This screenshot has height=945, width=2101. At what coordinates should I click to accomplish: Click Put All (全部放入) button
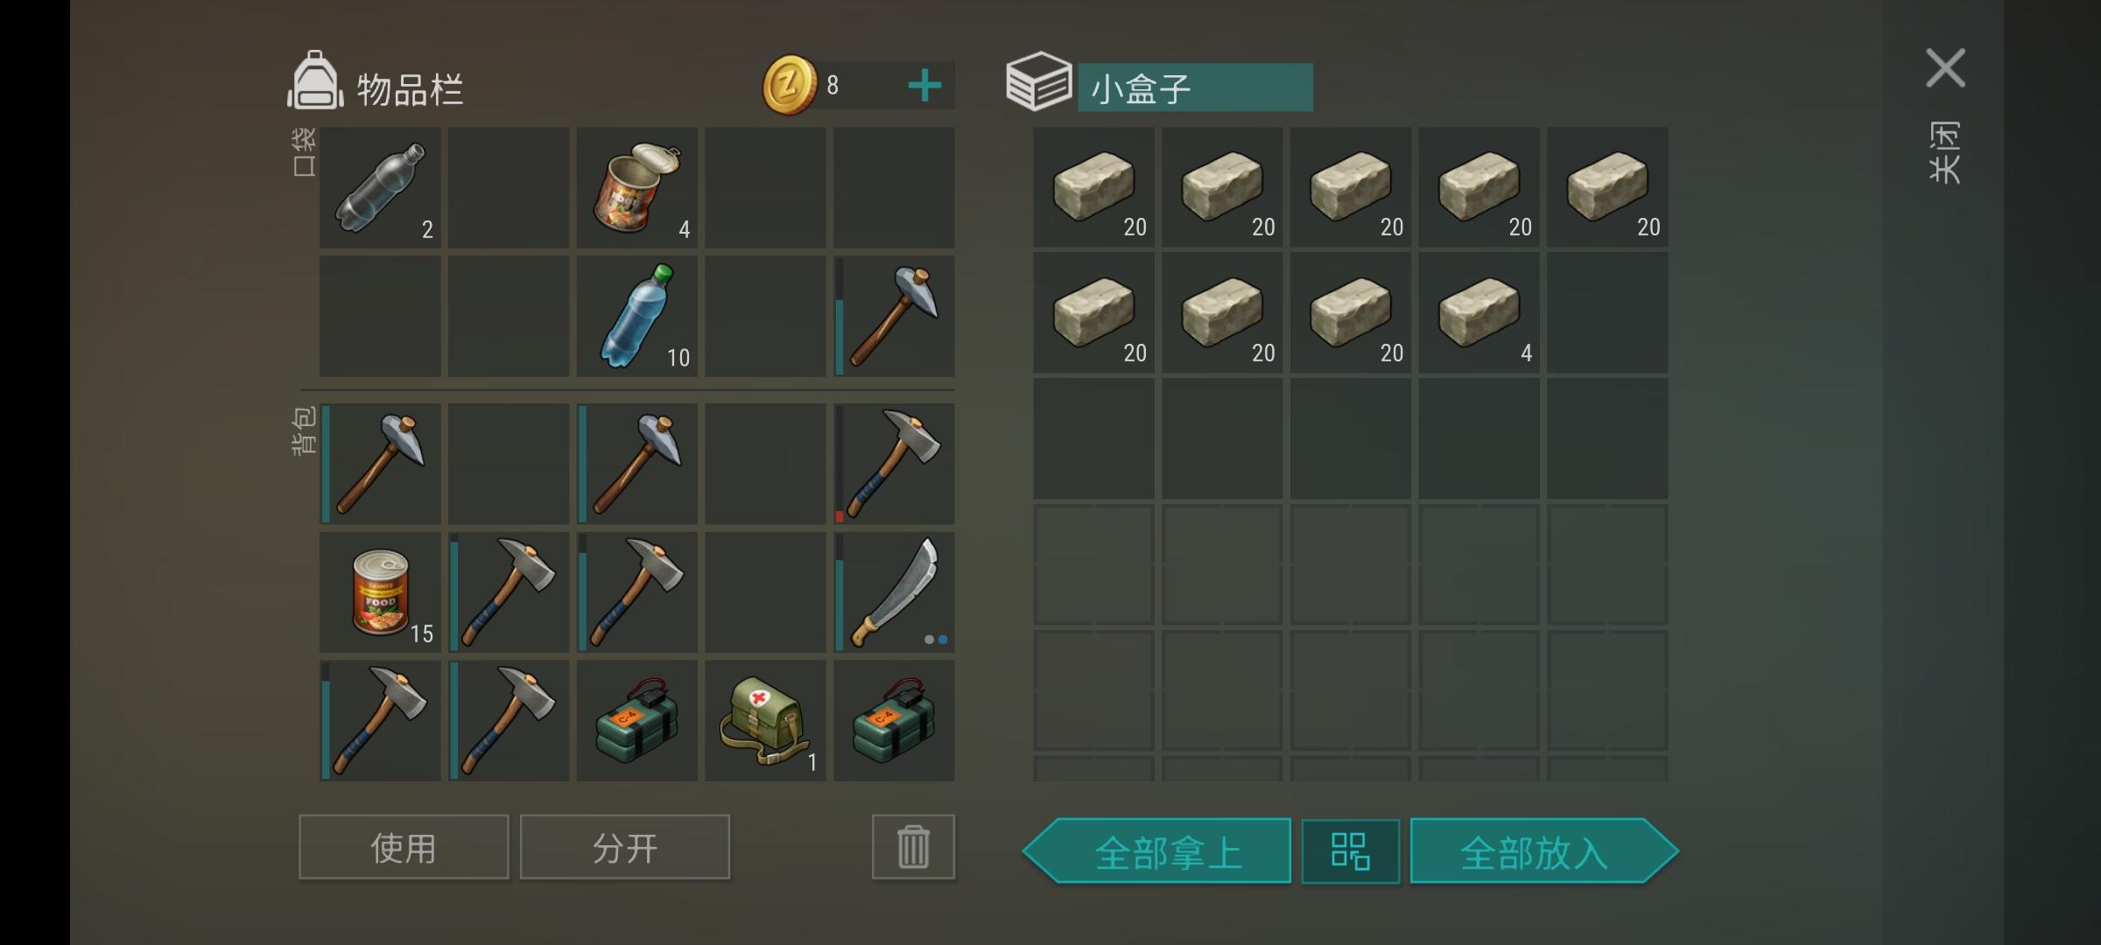pyautogui.click(x=1544, y=851)
